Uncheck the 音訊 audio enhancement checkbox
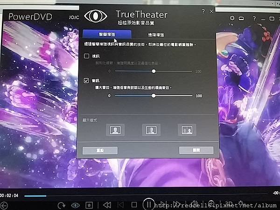This screenshot has width=280, height=210. (x=86, y=81)
